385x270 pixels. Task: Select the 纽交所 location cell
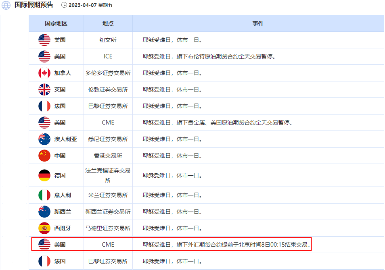108,40
